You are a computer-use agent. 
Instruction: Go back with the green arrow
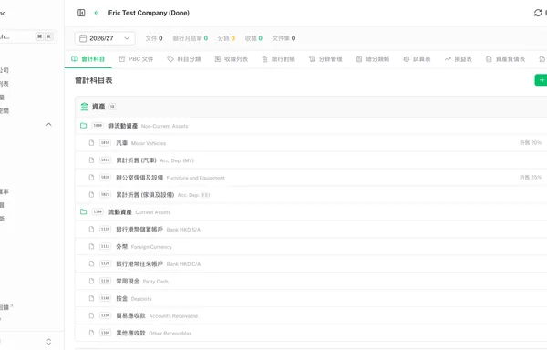click(x=97, y=13)
